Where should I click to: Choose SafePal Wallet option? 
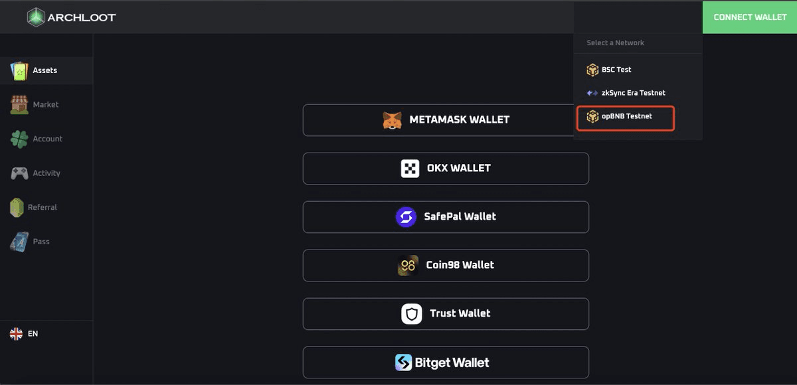[446, 216]
